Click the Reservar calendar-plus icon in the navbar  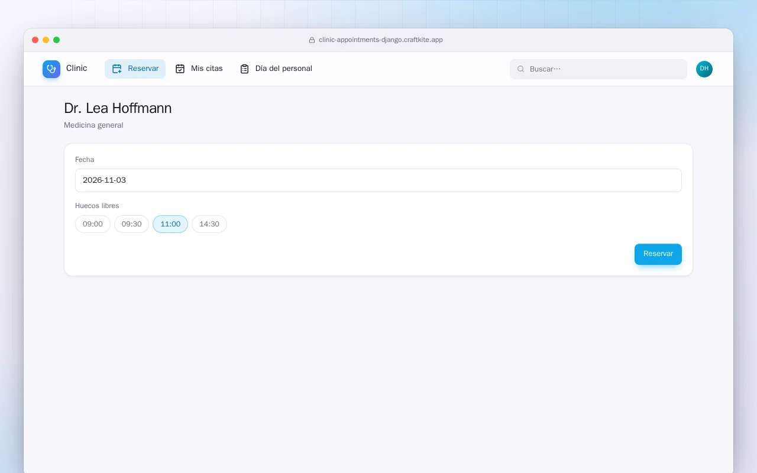click(117, 69)
